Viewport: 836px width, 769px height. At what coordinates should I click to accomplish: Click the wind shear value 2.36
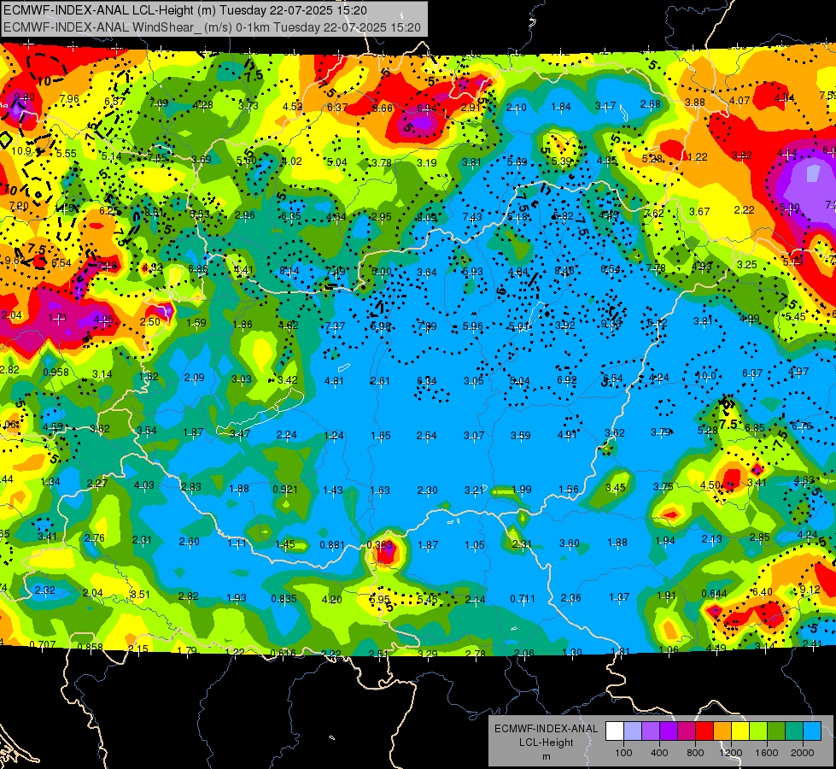point(570,598)
